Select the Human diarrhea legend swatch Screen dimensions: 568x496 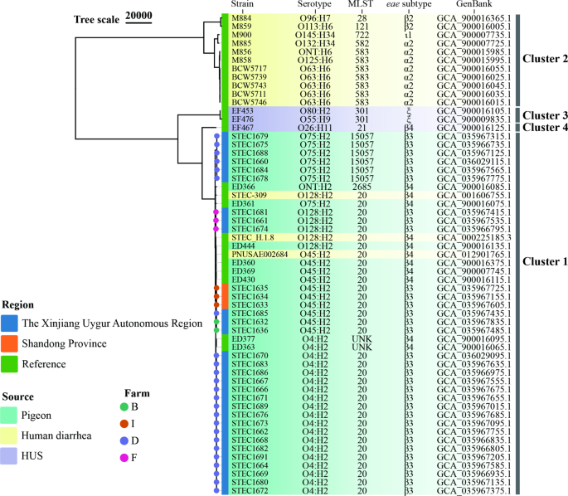tap(8, 435)
